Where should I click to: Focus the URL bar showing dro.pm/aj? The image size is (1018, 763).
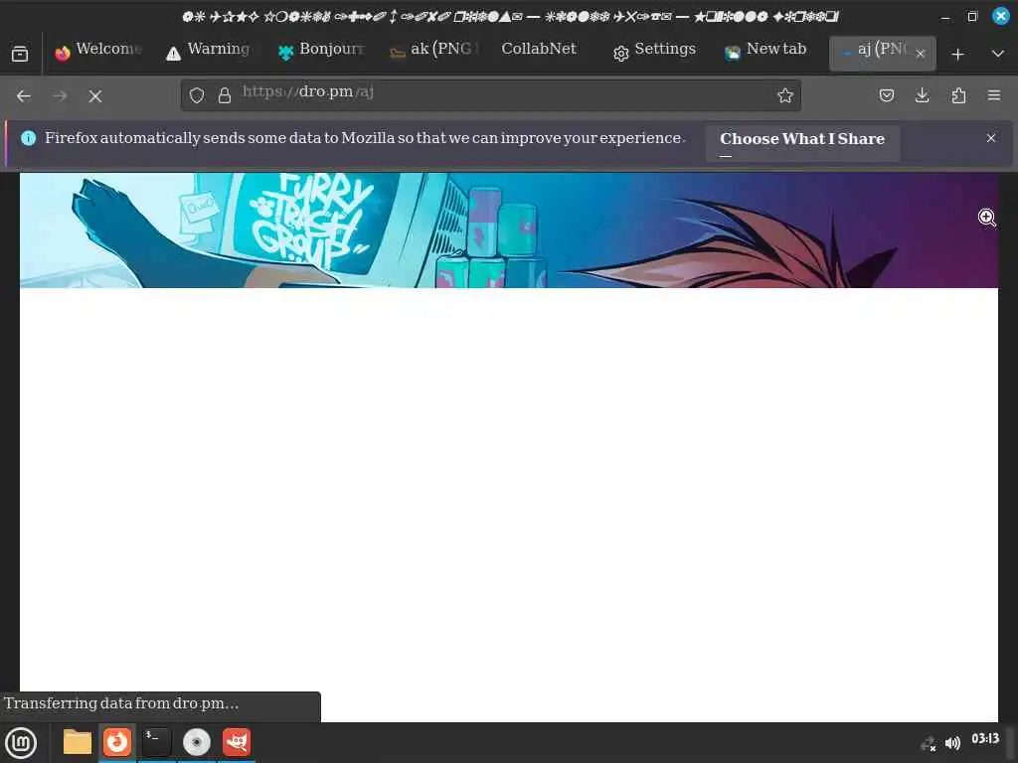pos(491,95)
